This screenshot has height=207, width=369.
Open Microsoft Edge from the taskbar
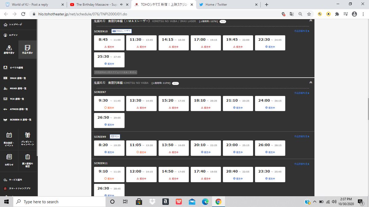click(x=205, y=202)
